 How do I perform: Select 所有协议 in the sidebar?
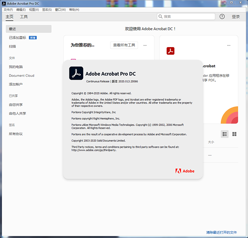coord(16,134)
